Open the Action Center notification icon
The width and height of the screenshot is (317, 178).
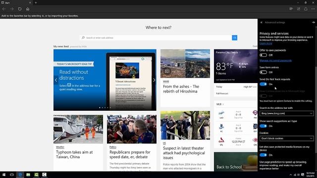[303, 175]
